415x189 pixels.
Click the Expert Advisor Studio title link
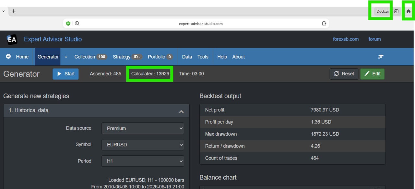tap(53, 39)
